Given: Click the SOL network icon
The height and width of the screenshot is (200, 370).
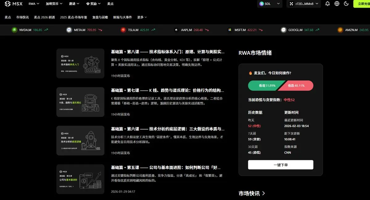Looking at the screenshot, I should click(262, 4).
